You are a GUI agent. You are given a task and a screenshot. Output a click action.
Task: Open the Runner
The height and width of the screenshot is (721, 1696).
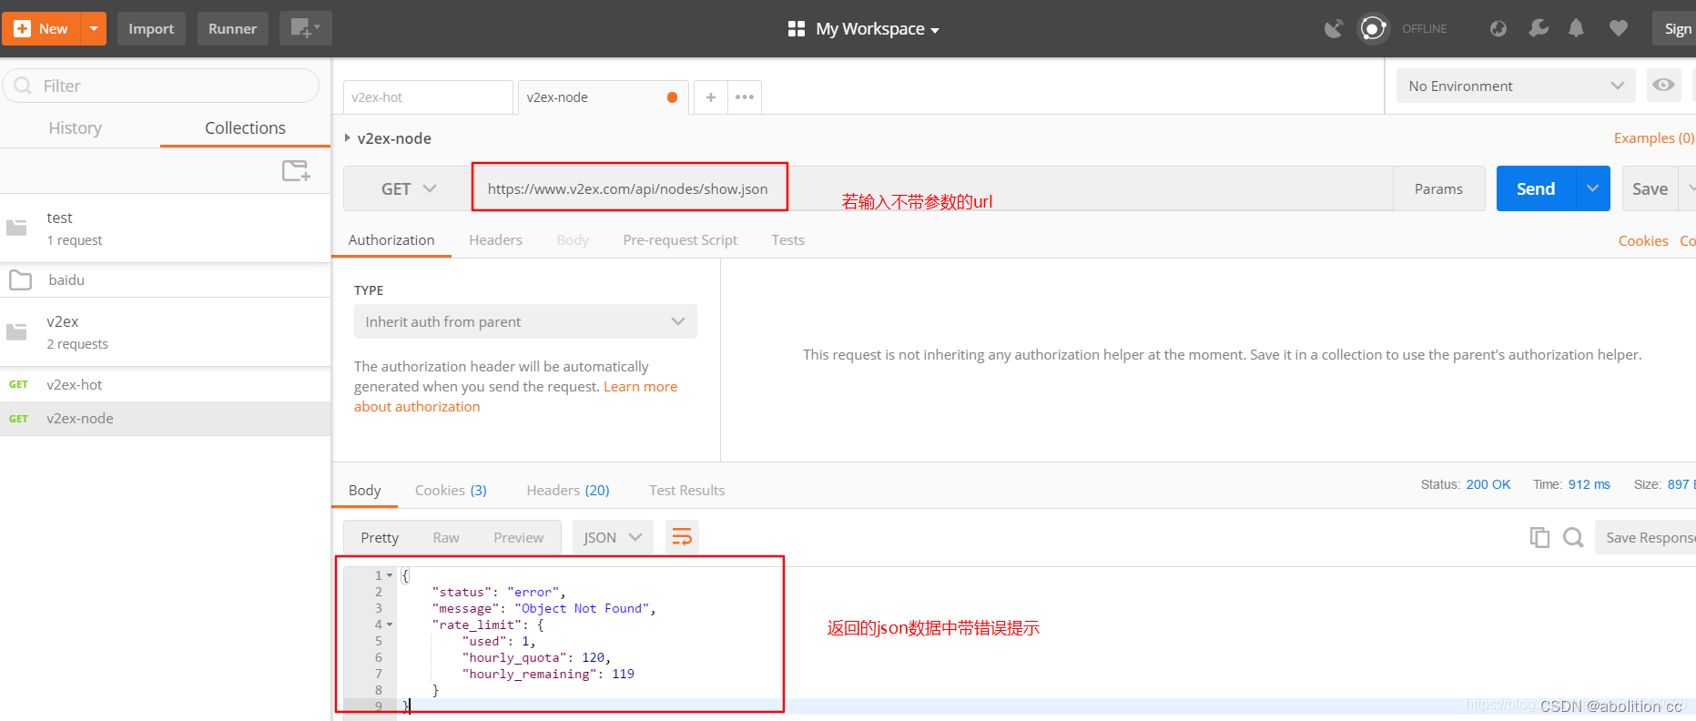(x=232, y=28)
